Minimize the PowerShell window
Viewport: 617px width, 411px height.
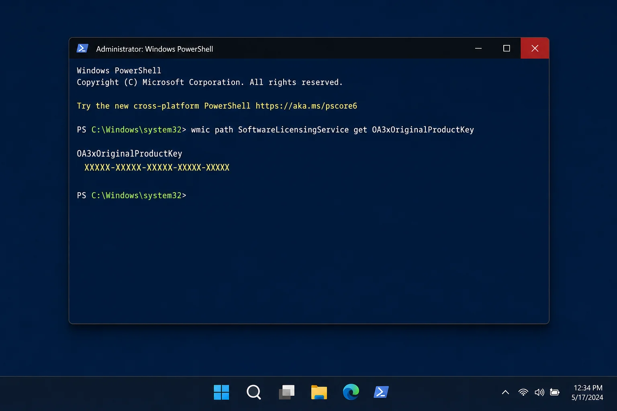click(478, 48)
